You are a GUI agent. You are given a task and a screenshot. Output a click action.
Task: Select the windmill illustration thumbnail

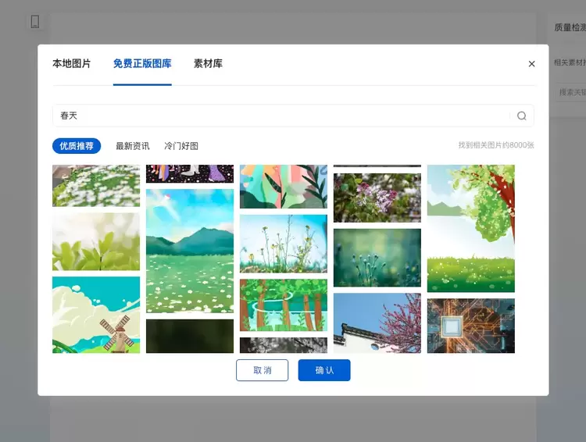coord(96,315)
